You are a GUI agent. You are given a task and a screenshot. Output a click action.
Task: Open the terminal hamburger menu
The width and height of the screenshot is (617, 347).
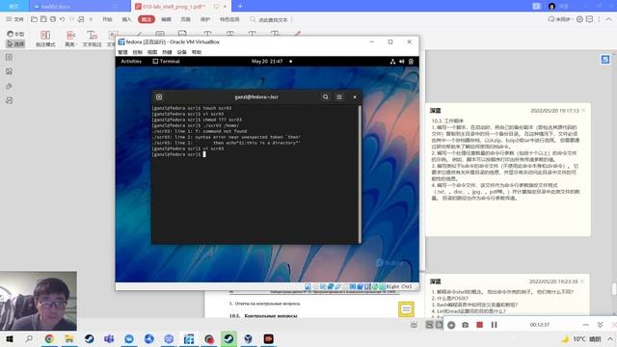click(339, 96)
